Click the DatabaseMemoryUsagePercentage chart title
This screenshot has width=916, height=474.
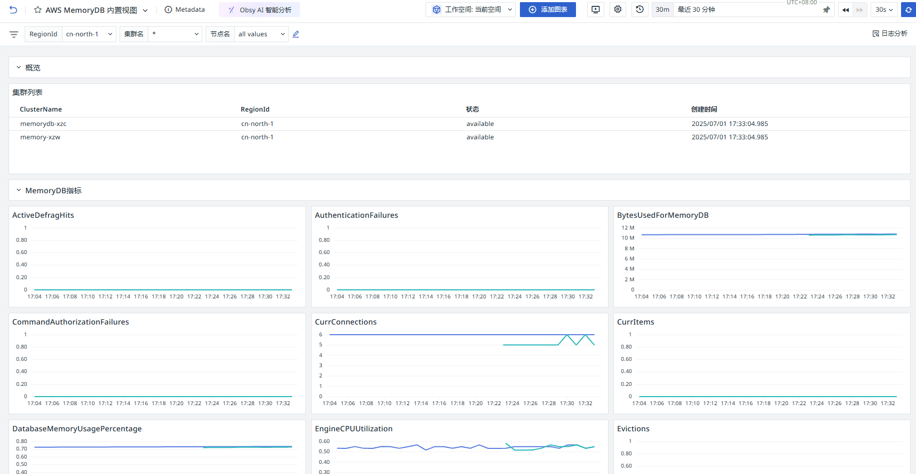point(77,429)
